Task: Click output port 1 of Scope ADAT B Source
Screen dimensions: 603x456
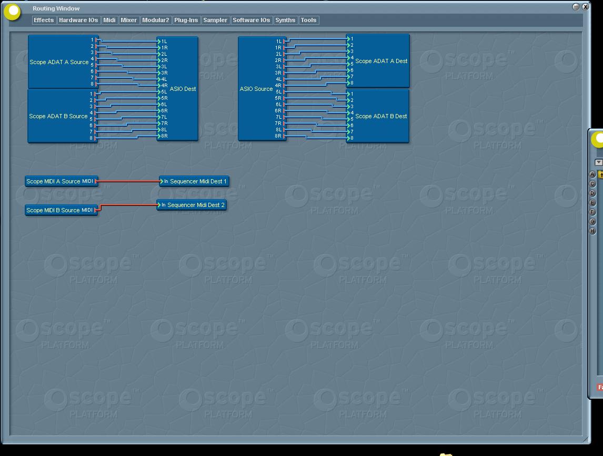Action: tap(96, 94)
